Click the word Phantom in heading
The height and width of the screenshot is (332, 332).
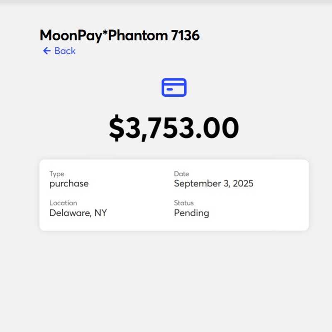[138, 35]
